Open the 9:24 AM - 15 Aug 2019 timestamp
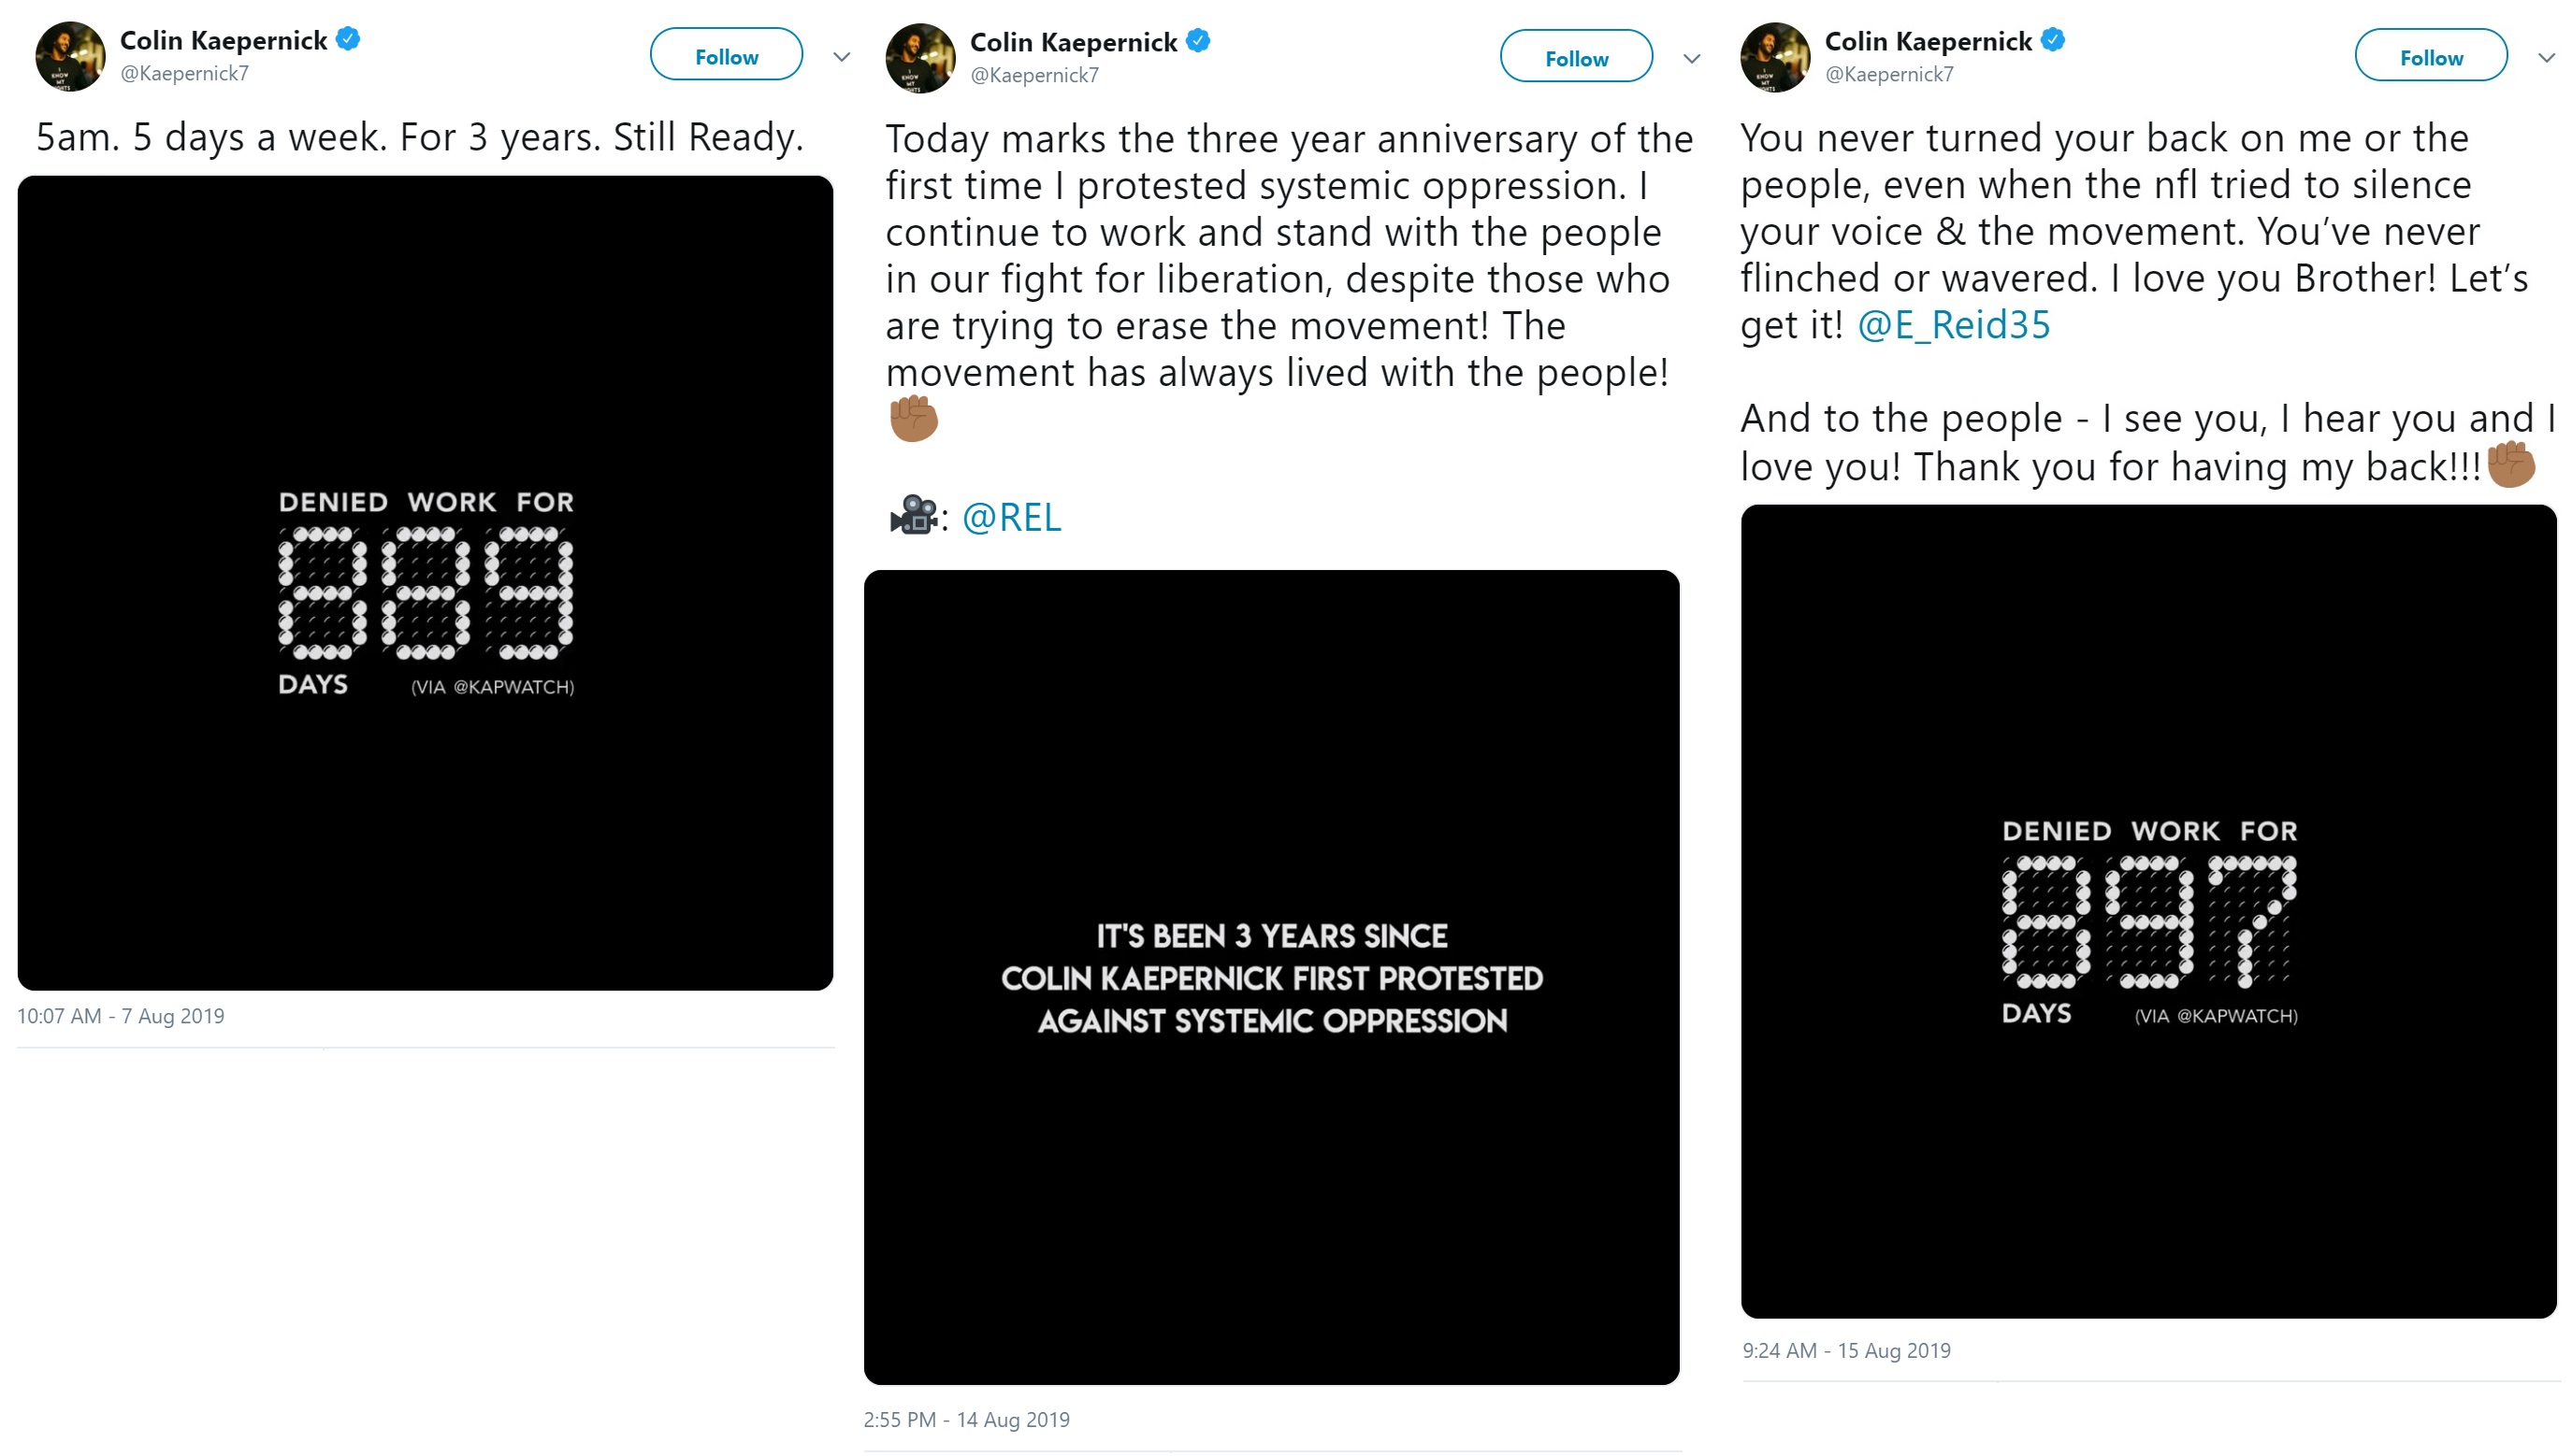The image size is (2572, 1456). 1846,1350
